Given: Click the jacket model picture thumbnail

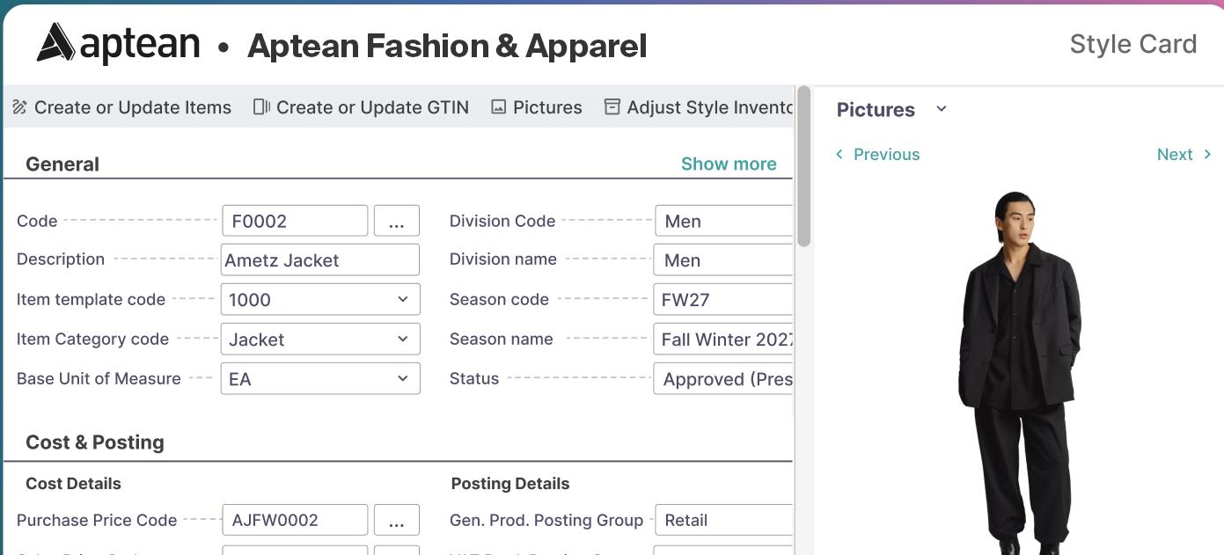Looking at the screenshot, I should 1019,369.
